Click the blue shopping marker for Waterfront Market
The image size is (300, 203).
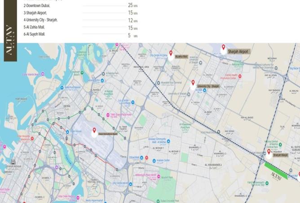tap(62, 88)
